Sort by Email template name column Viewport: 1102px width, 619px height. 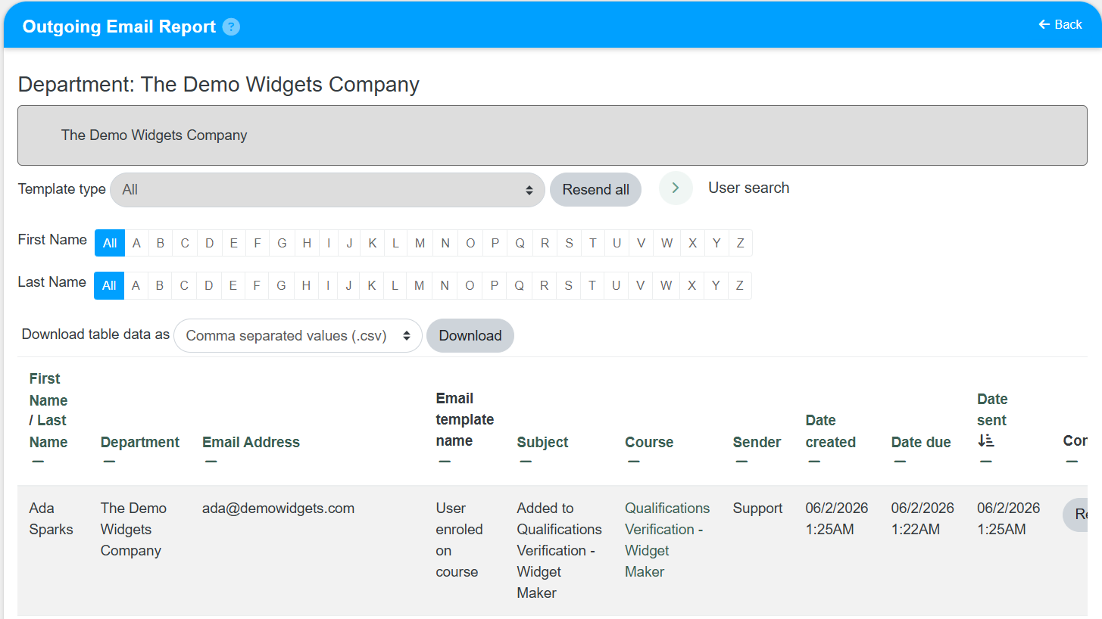(464, 419)
